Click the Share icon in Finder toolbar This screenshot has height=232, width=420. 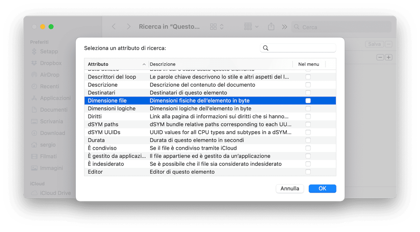pyautogui.click(x=271, y=27)
